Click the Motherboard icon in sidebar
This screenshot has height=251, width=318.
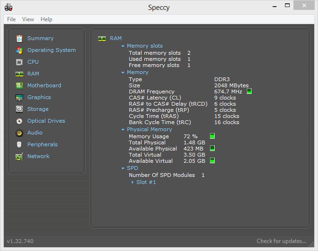click(x=19, y=85)
